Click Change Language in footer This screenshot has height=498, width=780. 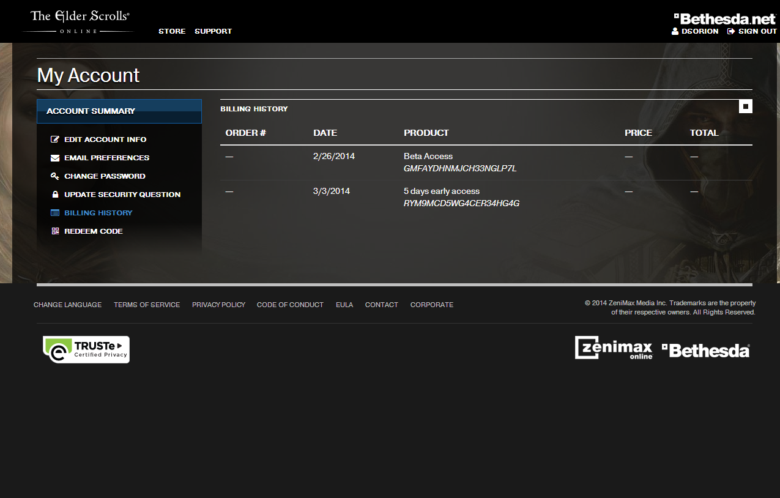pyautogui.click(x=68, y=305)
